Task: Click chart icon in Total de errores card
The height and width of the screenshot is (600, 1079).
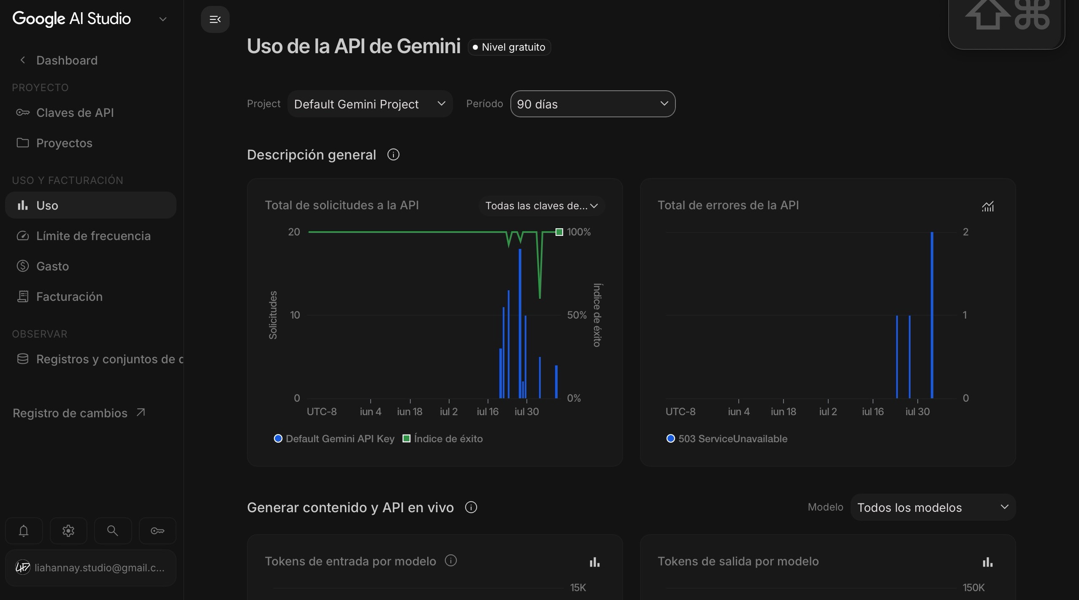Action: (987, 206)
